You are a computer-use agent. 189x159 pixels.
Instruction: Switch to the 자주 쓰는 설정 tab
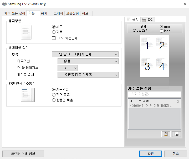point(14,13)
